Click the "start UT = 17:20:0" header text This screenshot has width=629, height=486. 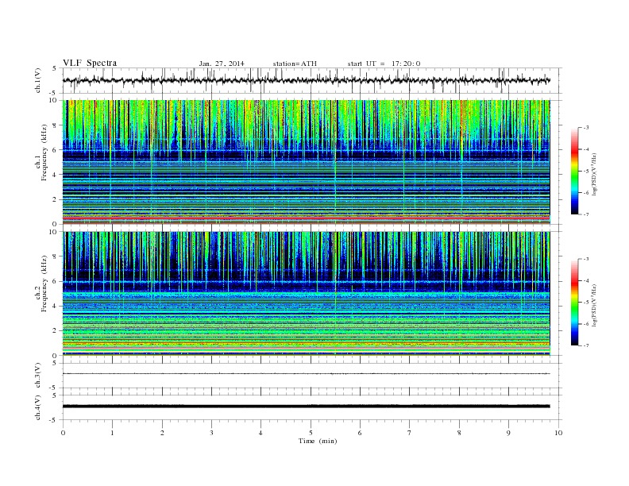[384, 64]
